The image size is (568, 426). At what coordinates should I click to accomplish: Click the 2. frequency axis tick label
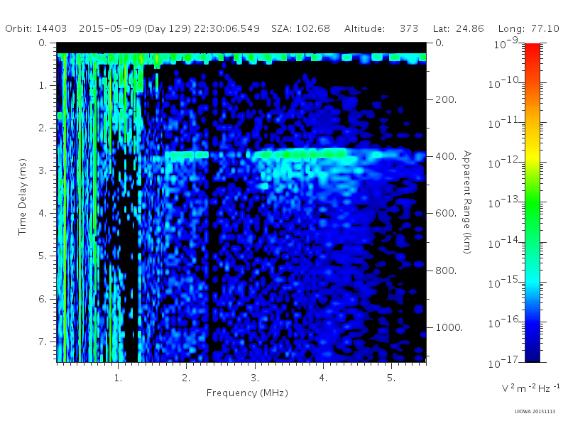[186, 378]
